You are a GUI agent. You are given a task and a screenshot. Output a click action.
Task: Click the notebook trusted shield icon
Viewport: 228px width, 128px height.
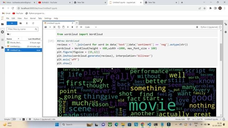pyautogui.click(x=188, y=119)
